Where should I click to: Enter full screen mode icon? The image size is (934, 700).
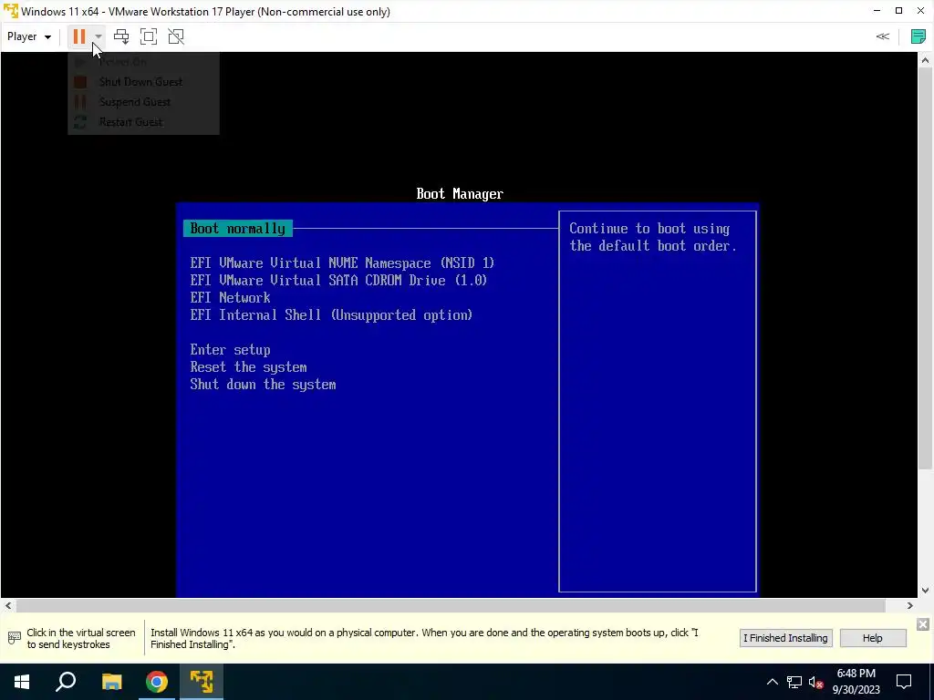pos(149,36)
